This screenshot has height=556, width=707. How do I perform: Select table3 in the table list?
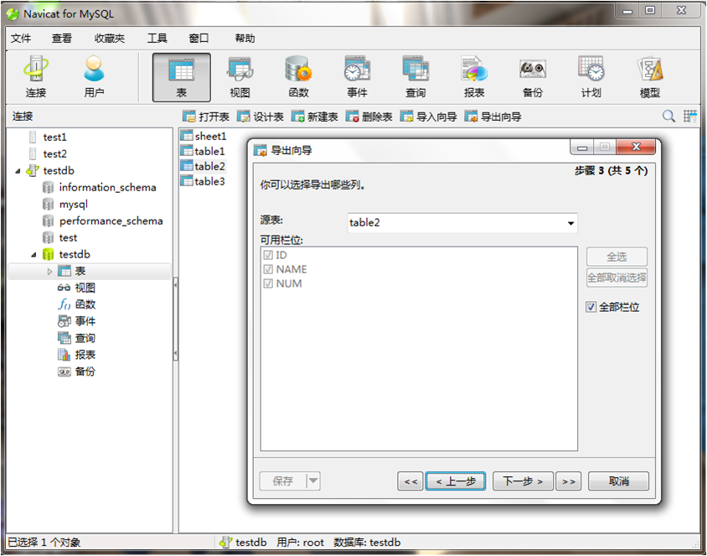pyautogui.click(x=209, y=181)
